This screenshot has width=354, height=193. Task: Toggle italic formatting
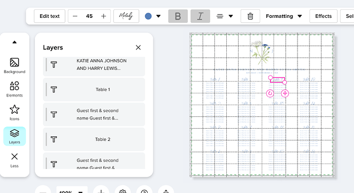[200, 16]
